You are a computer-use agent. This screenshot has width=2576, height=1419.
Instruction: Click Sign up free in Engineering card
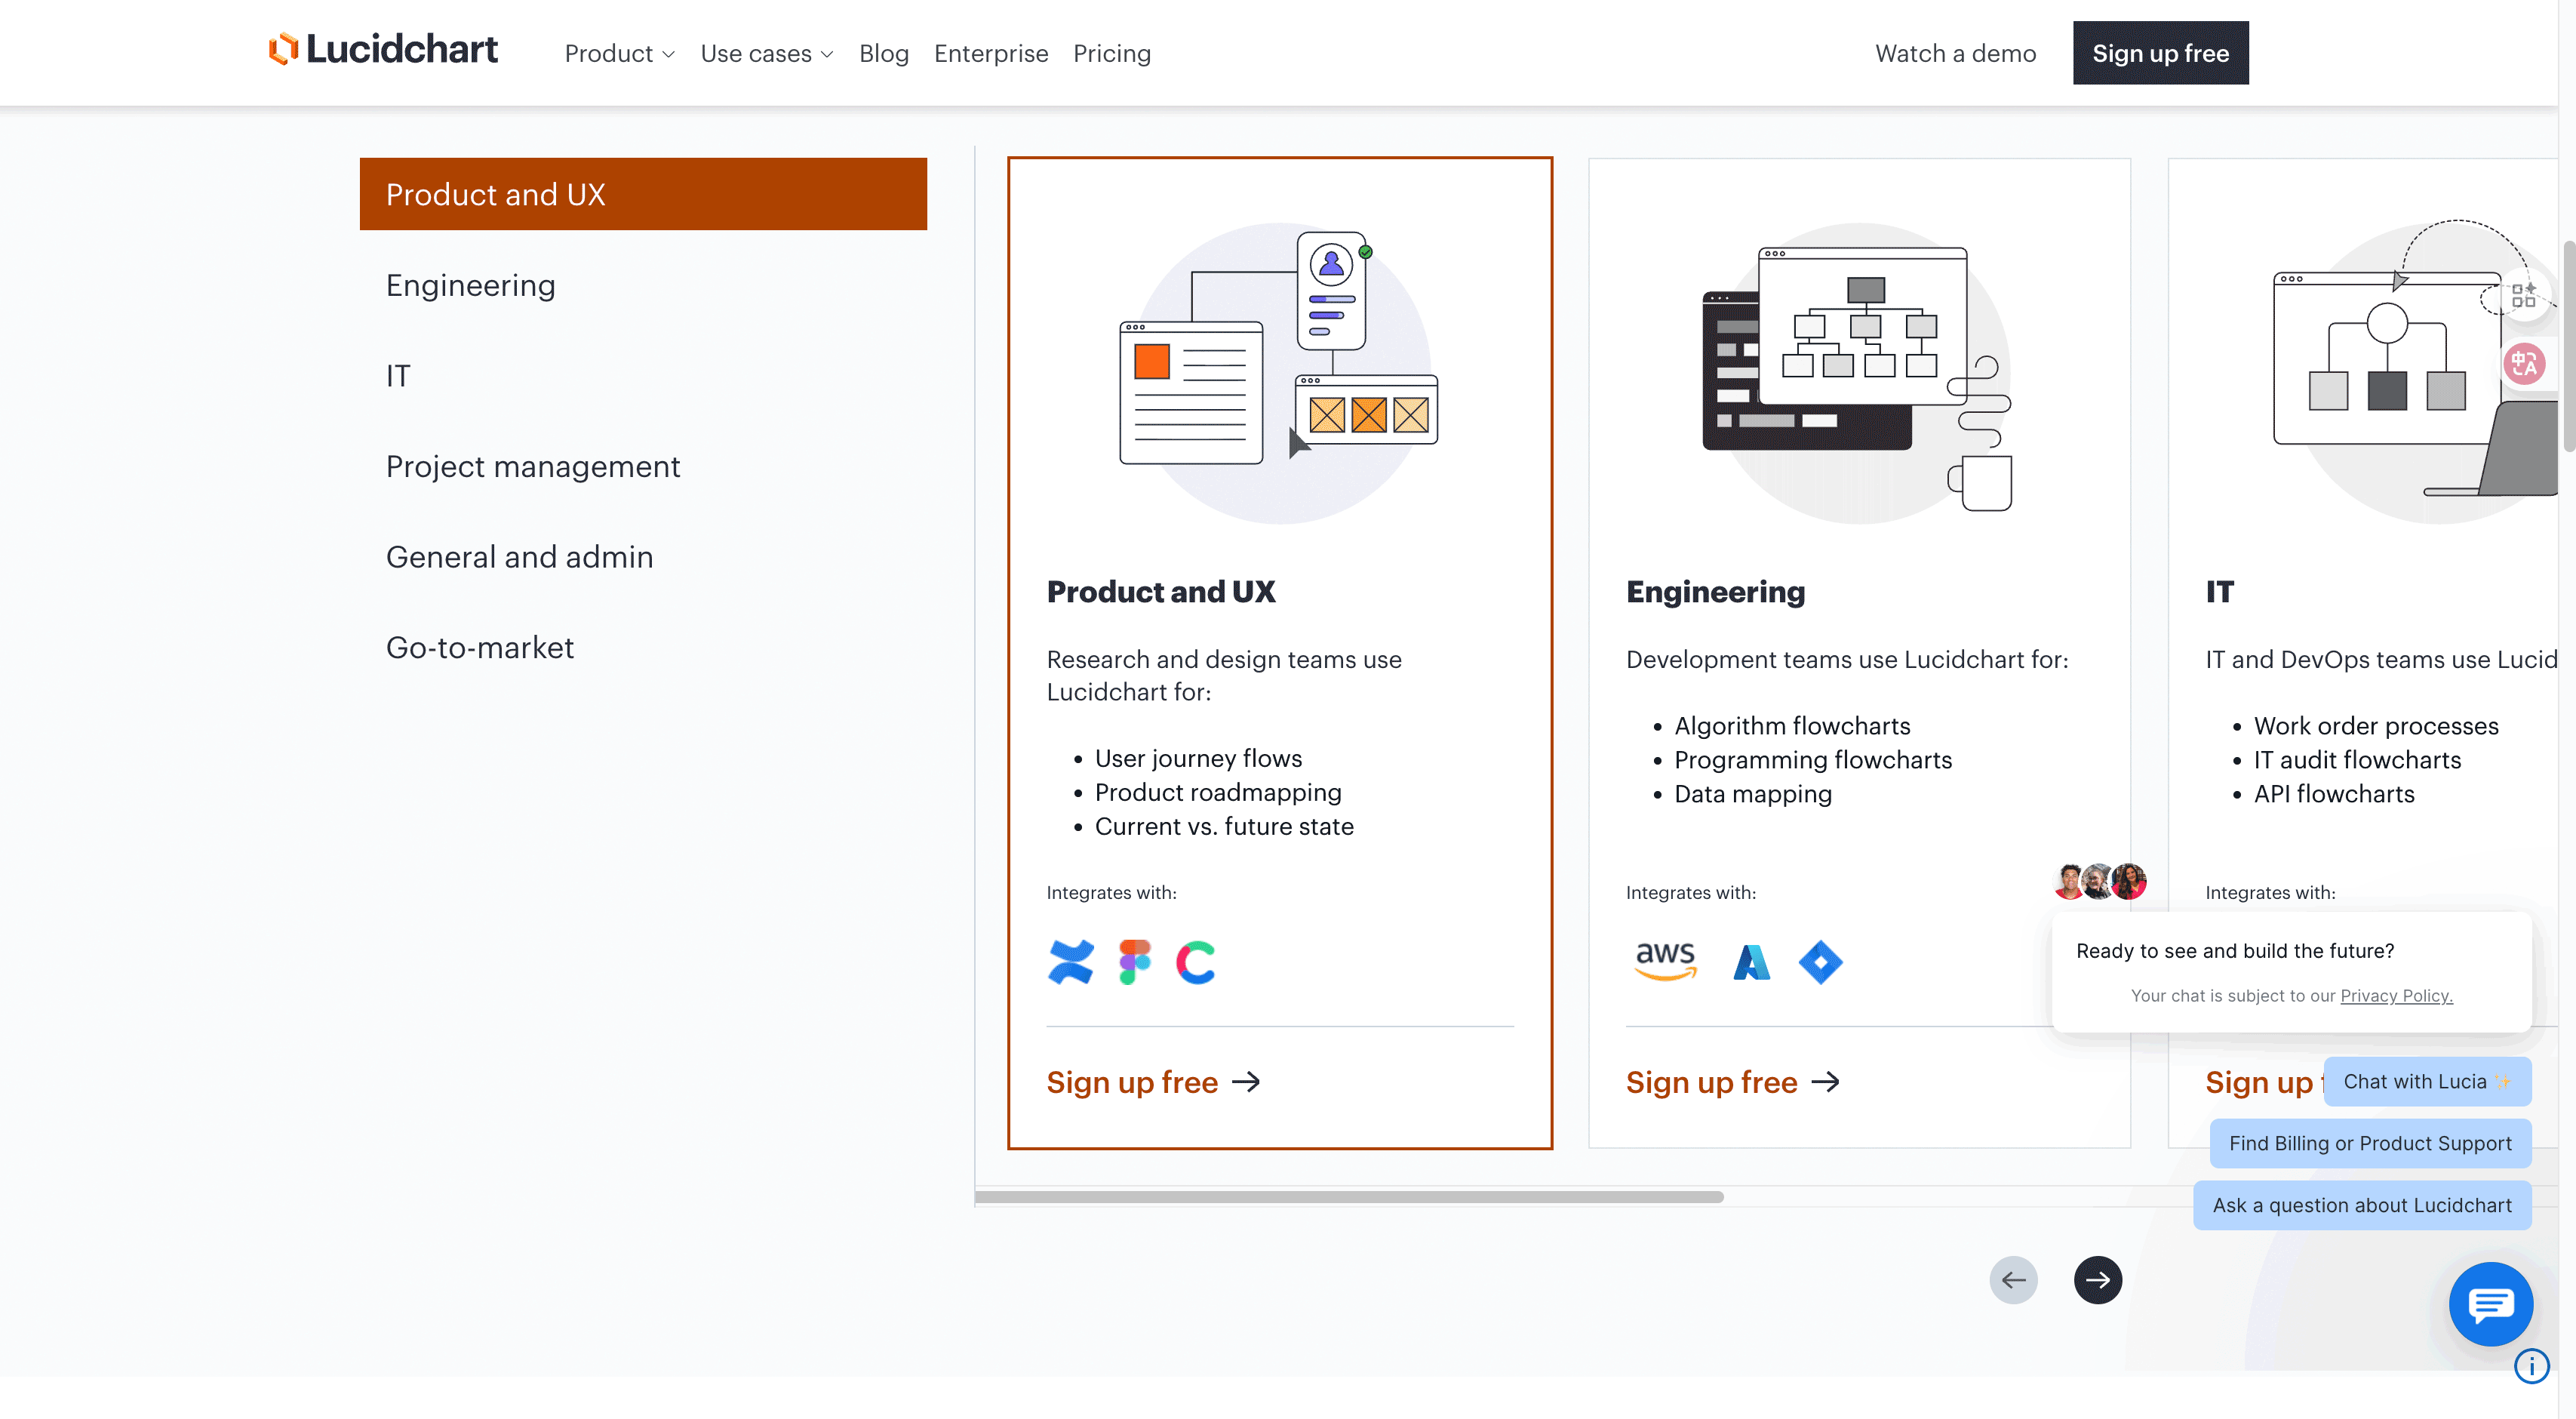(1732, 1081)
